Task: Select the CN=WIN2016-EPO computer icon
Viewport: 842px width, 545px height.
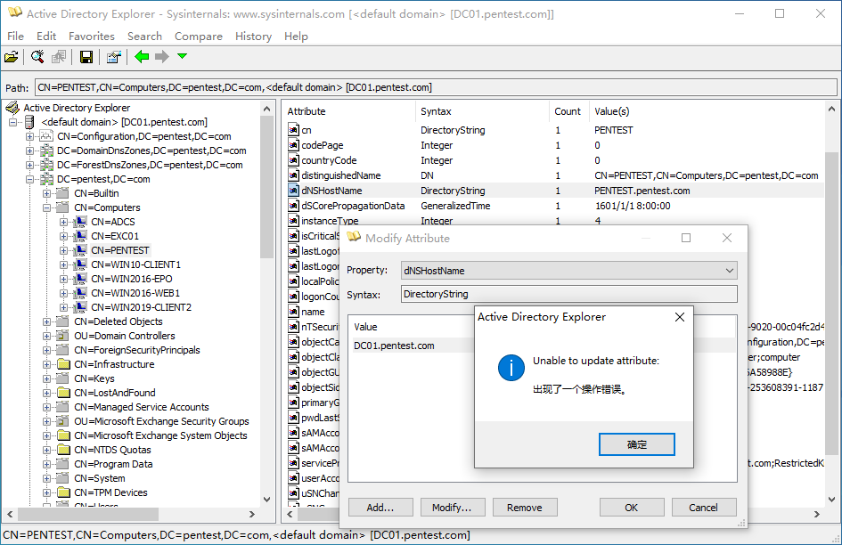Action: click(x=80, y=279)
